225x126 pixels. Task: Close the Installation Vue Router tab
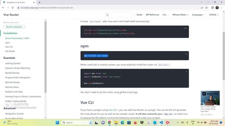point(34,2)
